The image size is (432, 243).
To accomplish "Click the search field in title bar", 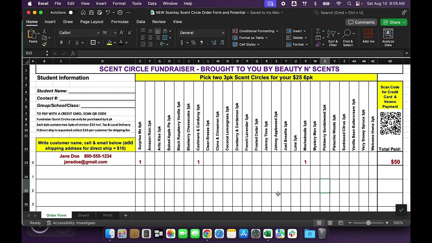I will tap(355, 12).
